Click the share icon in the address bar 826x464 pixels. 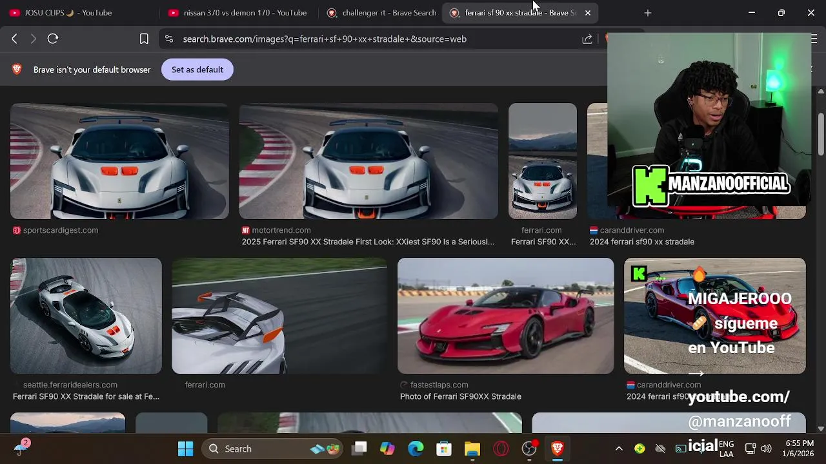pyautogui.click(x=587, y=39)
